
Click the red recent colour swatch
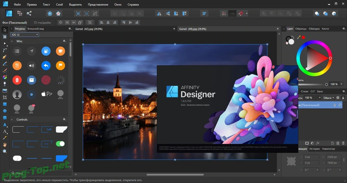coord(303,37)
